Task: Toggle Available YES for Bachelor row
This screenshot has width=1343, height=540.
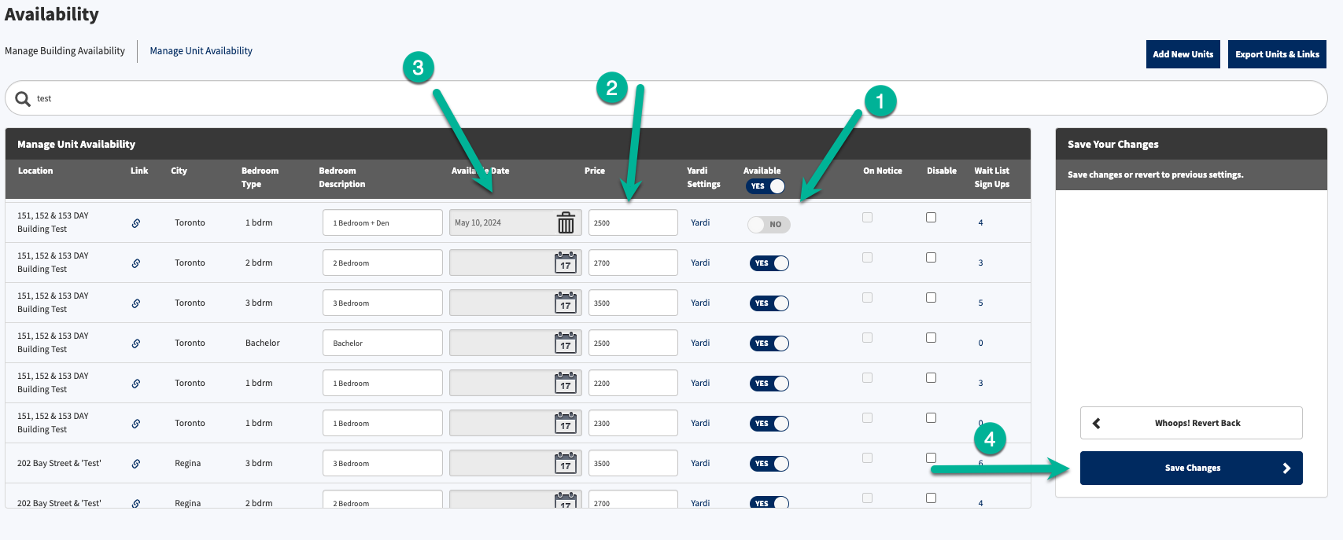Action: tap(769, 343)
